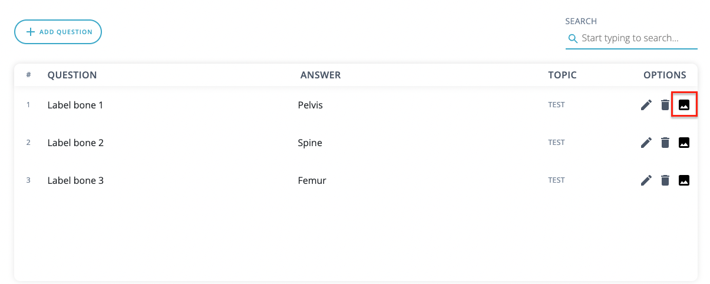Sort by the Question column header
The height and width of the screenshot is (284, 710).
pos(72,75)
